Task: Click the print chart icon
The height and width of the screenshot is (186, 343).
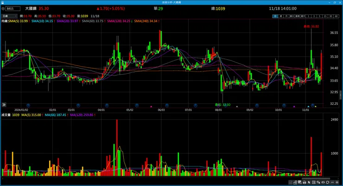Action: pos(304,182)
